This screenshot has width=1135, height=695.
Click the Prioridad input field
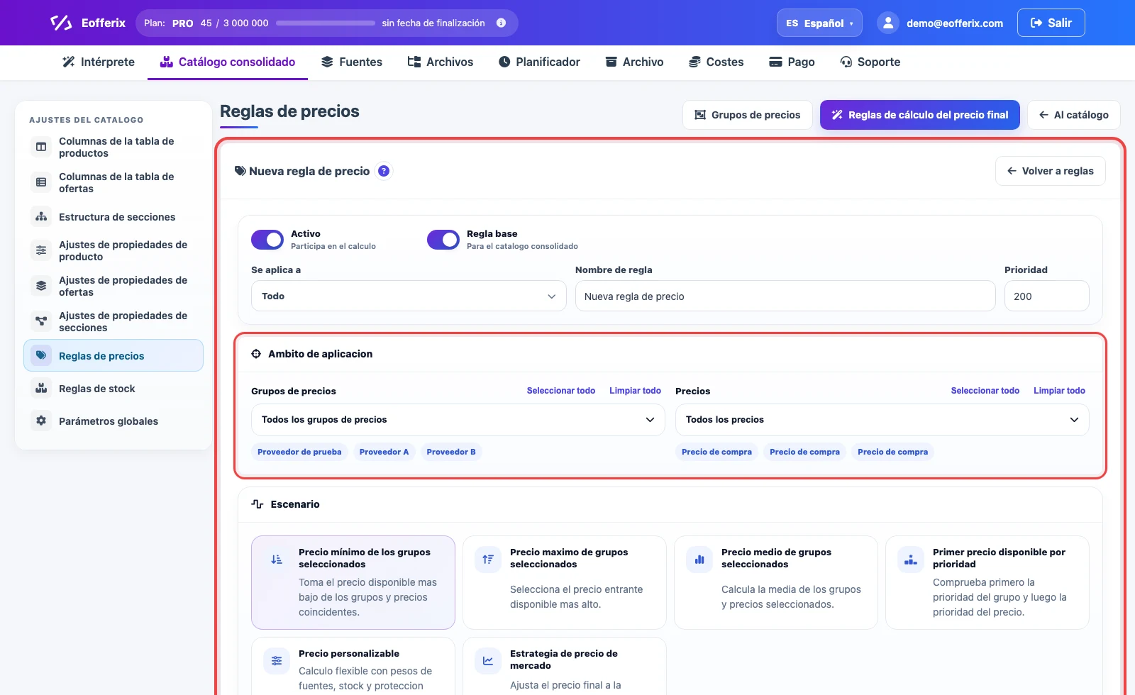click(x=1047, y=296)
